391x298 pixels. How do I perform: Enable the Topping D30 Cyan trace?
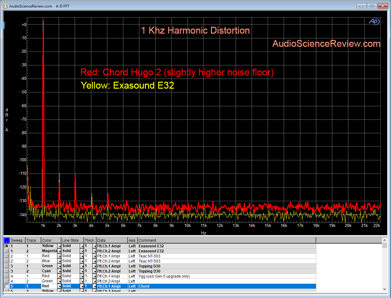tap(7, 271)
